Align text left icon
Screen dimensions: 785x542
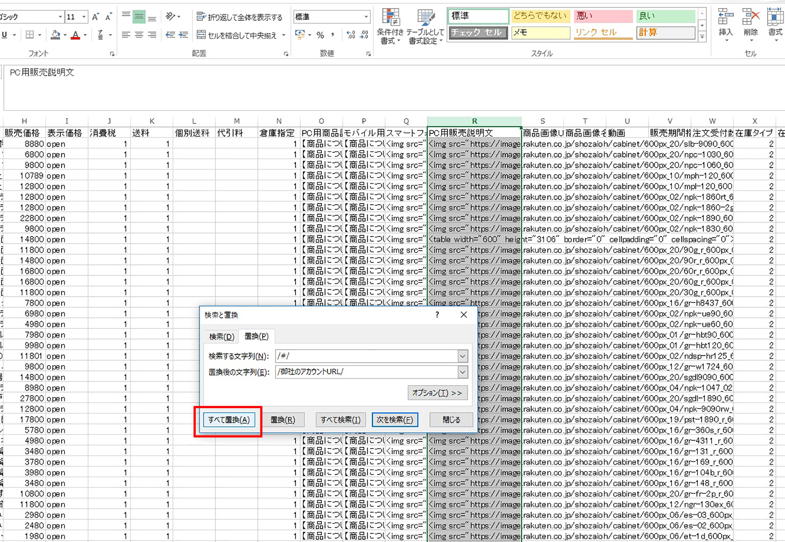pos(126,35)
